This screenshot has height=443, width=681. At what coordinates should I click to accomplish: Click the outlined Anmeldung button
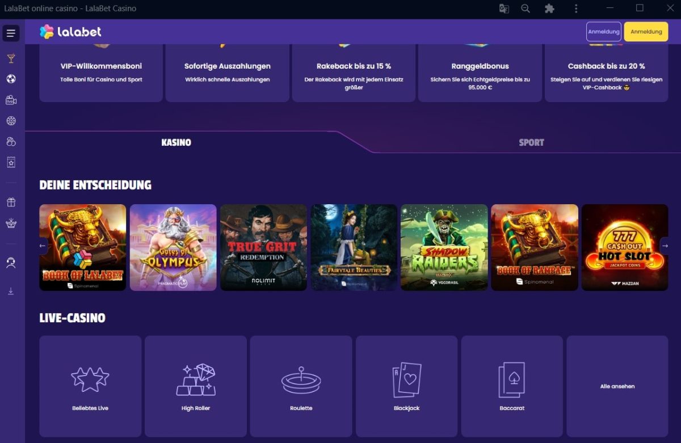click(x=604, y=32)
